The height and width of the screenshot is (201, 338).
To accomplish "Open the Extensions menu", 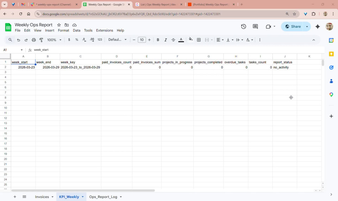I will [104, 30].
